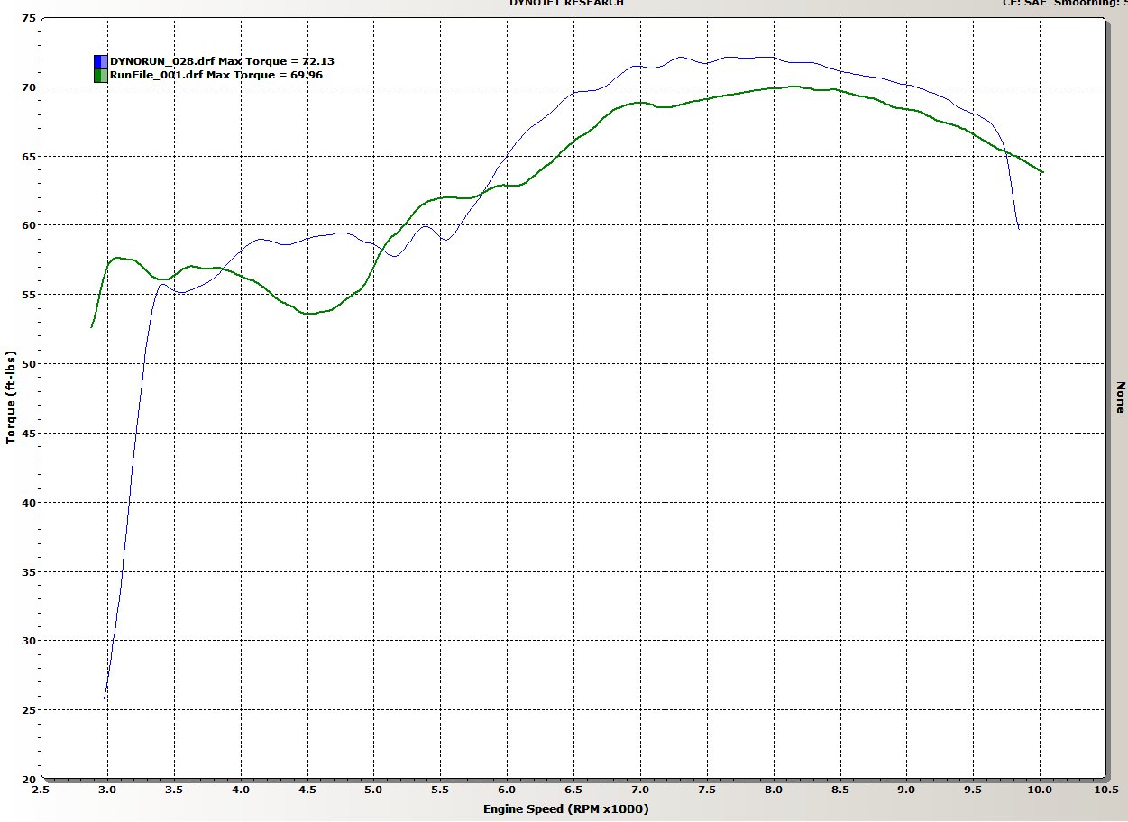Click the RunFile_001.drf Max Torque legend entry
The height and width of the screenshot is (822, 1128).
tap(212, 75)
